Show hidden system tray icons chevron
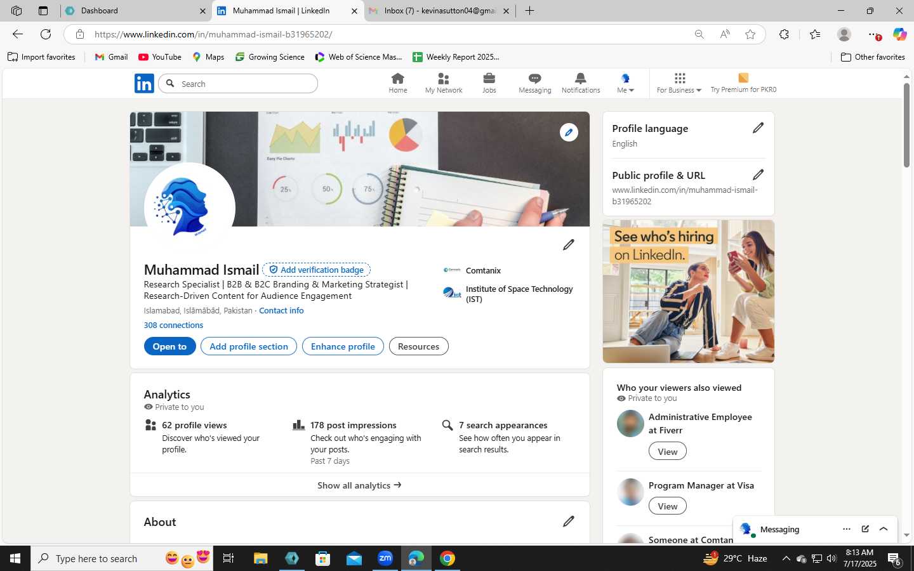This screenshot has height=571, width=914. pyautogui.click(x=786, y=558)
